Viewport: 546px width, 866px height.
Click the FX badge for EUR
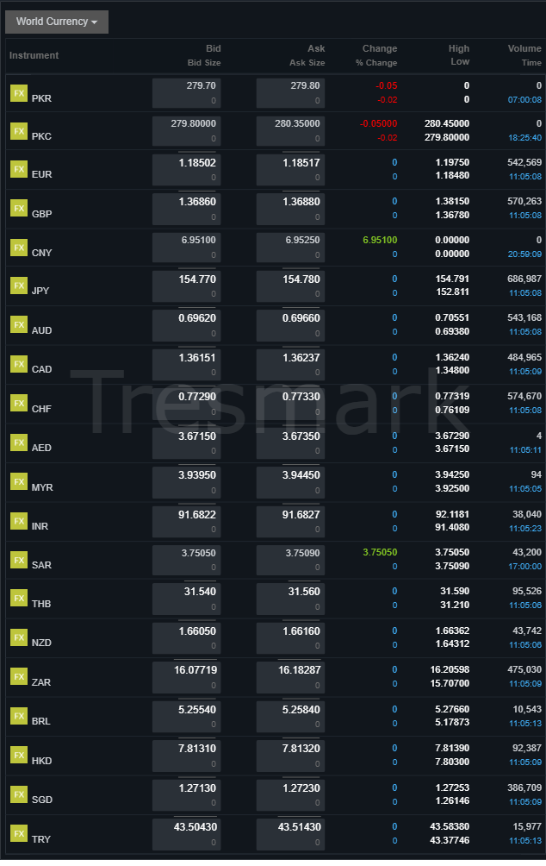coord(18,169)
